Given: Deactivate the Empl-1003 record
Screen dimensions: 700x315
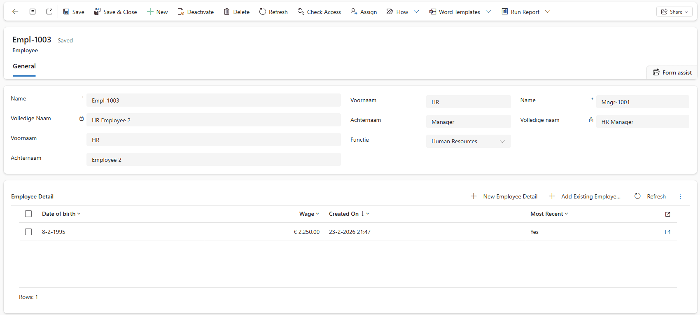Looking at the screenshot, I should coord(196,12).
